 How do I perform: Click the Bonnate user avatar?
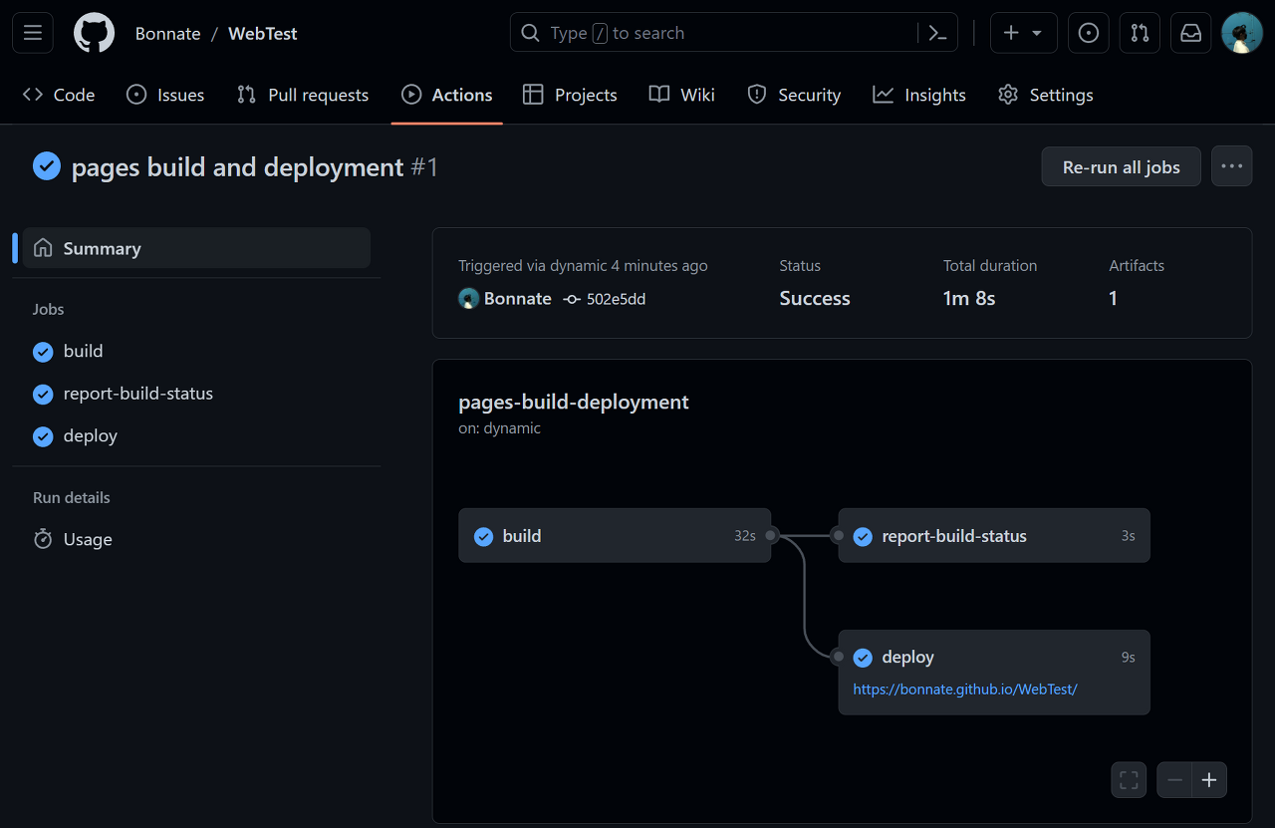point(469,299)
